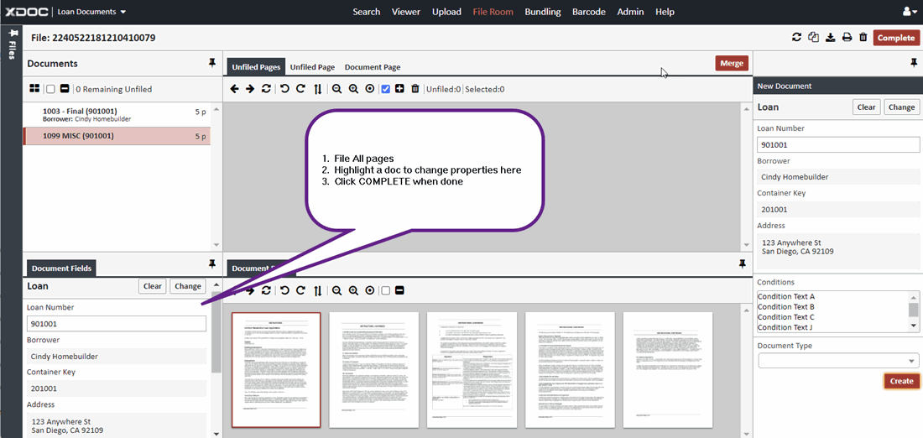The width and height of the screenshot is (923, 438).
Task: Pin the Documents panel
Action: (211, 63)
